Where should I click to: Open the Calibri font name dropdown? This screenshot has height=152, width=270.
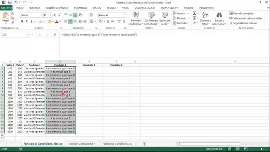coord(41,15)
